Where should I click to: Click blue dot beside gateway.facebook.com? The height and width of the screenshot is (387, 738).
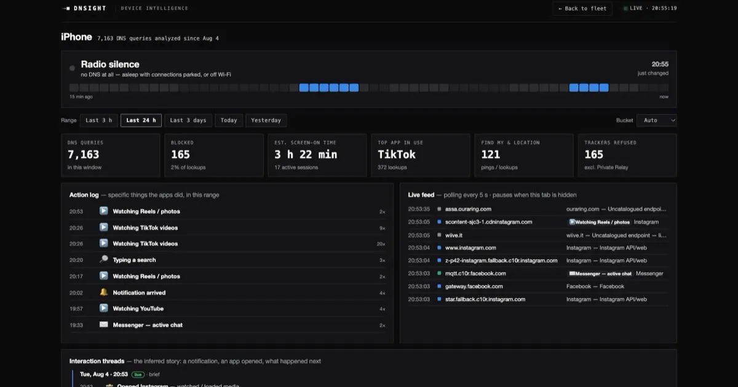point(439,286)
